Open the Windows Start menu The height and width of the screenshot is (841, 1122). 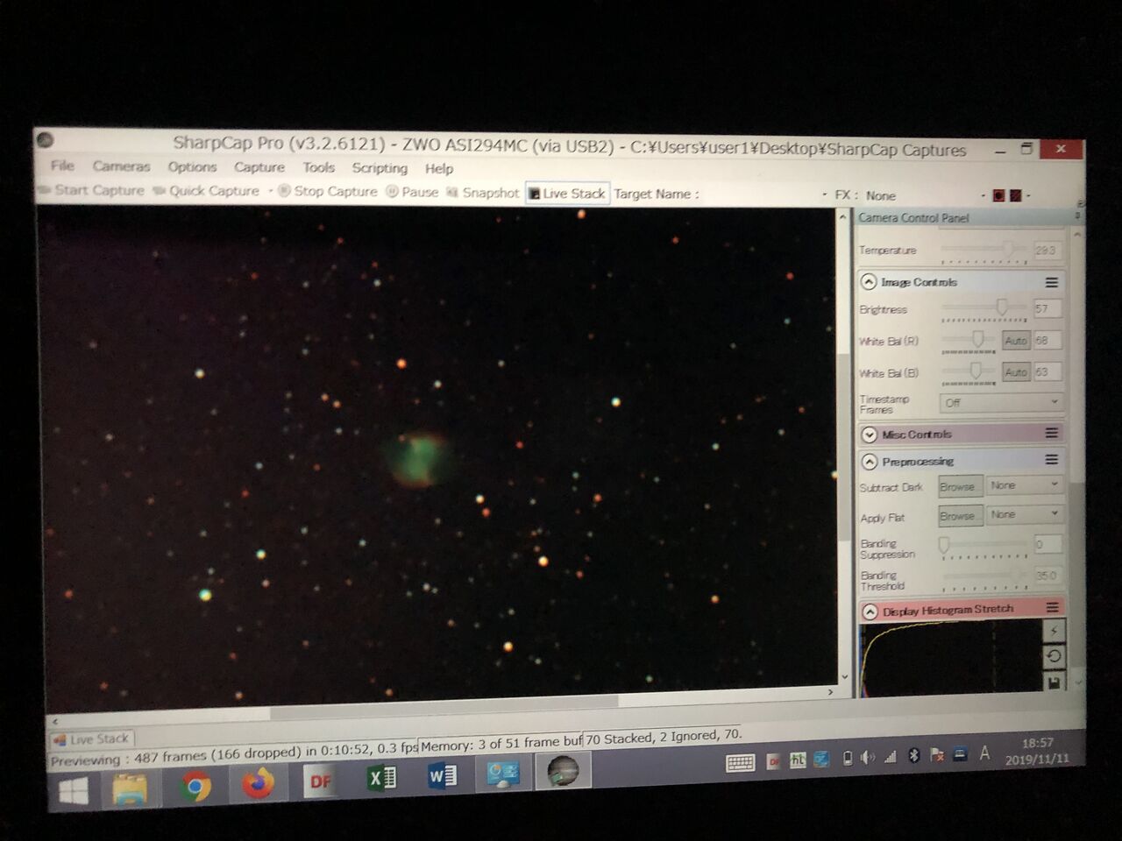point(74,791)
